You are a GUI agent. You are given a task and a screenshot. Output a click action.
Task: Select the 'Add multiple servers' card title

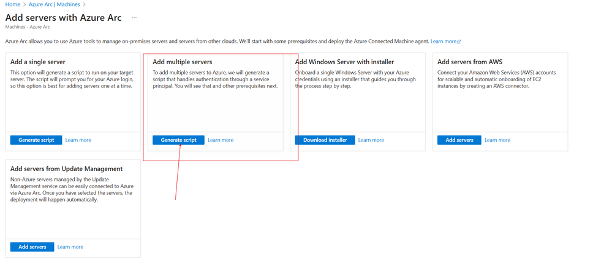click(183, 62)
